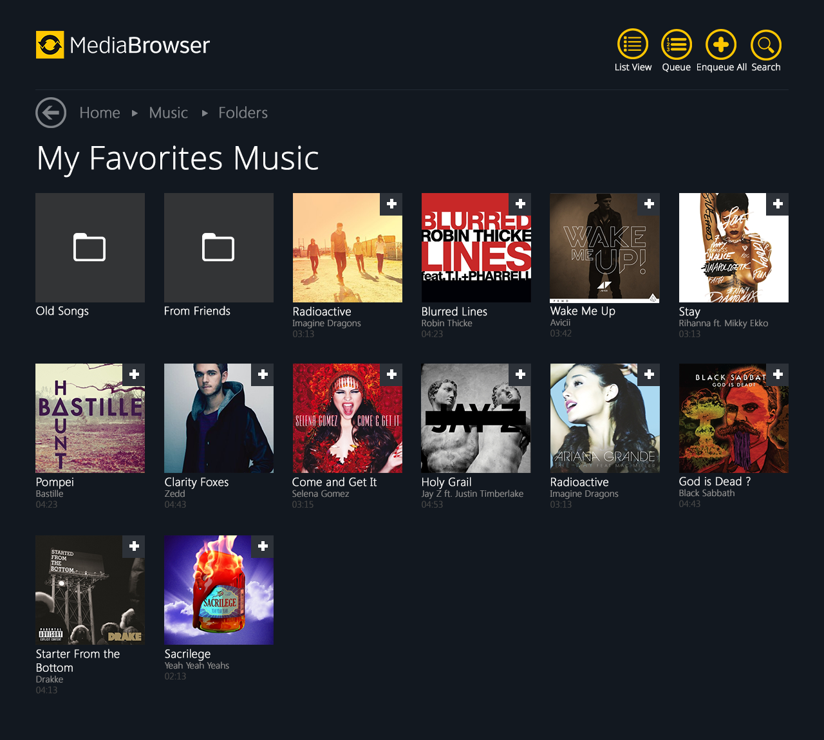Click the 'God is Dead ?' title

pos(715,481)
